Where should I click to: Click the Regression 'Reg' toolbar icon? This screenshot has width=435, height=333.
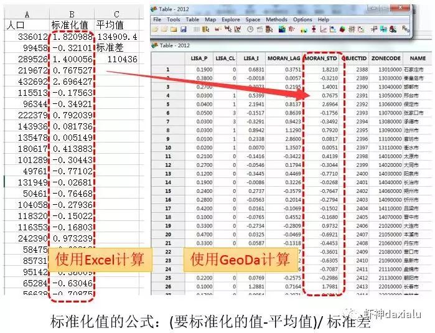click(405, 29)
